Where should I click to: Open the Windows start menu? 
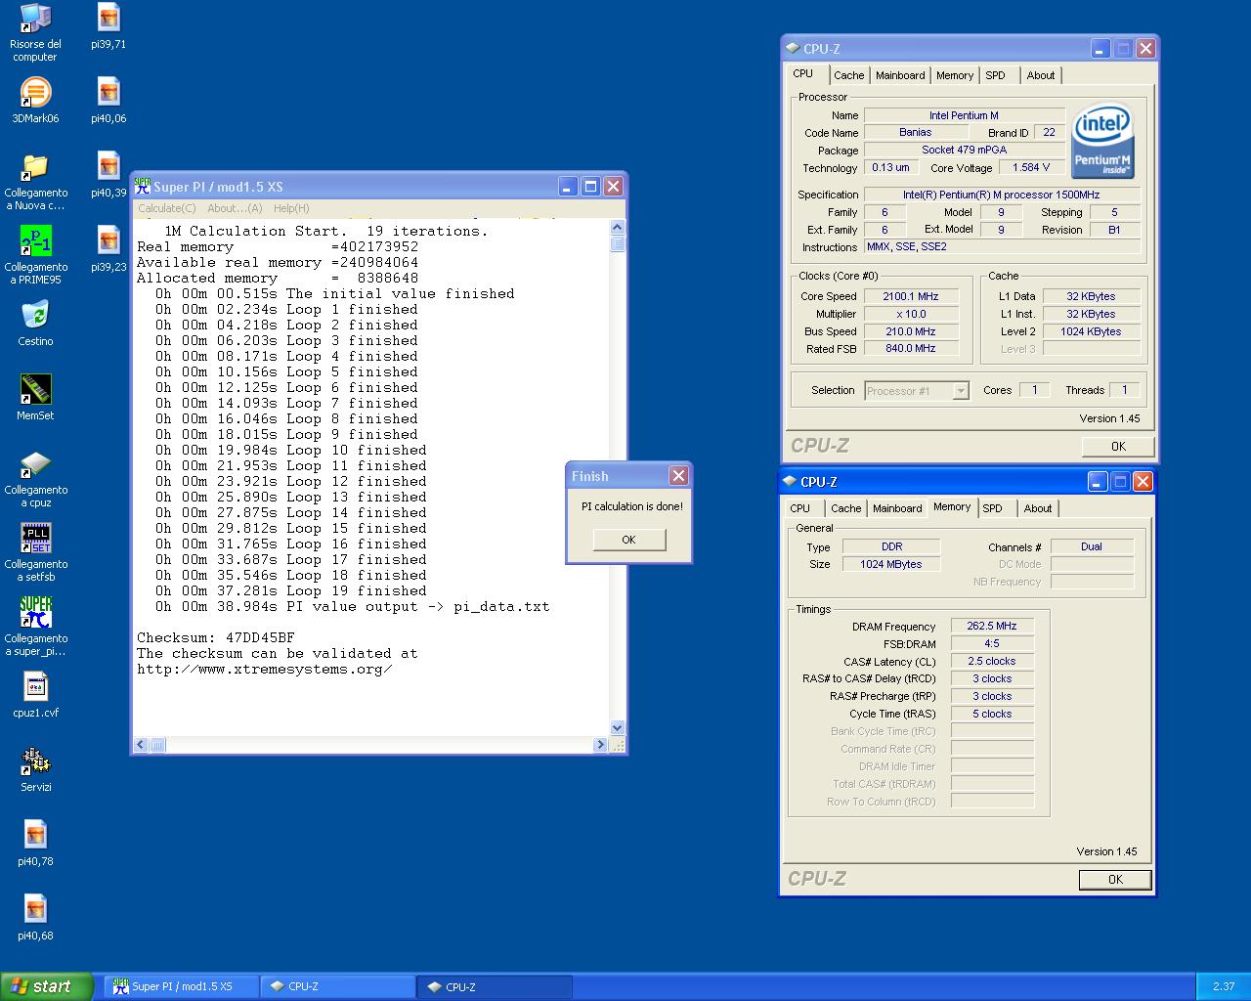[x=47, y=986]
